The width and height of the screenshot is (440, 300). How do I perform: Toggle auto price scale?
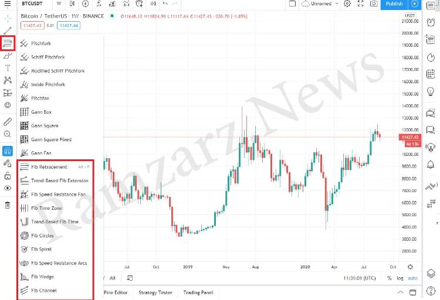413,278
